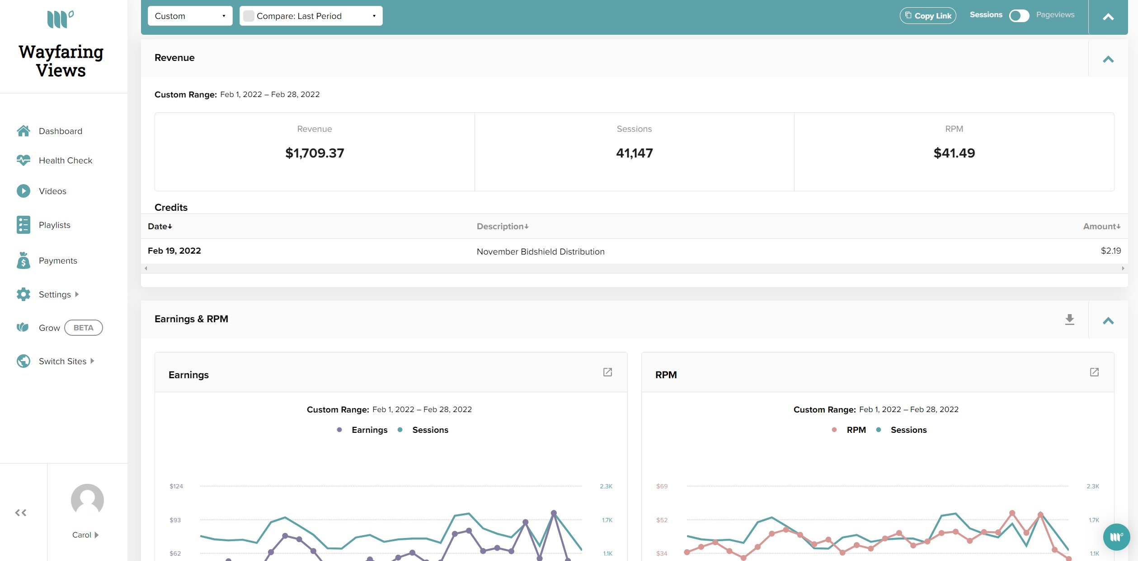The height and width of the screenshot is (561, 1138).
Task: Click the BETA badge next to Grow
Action: [x=84, y=328]
